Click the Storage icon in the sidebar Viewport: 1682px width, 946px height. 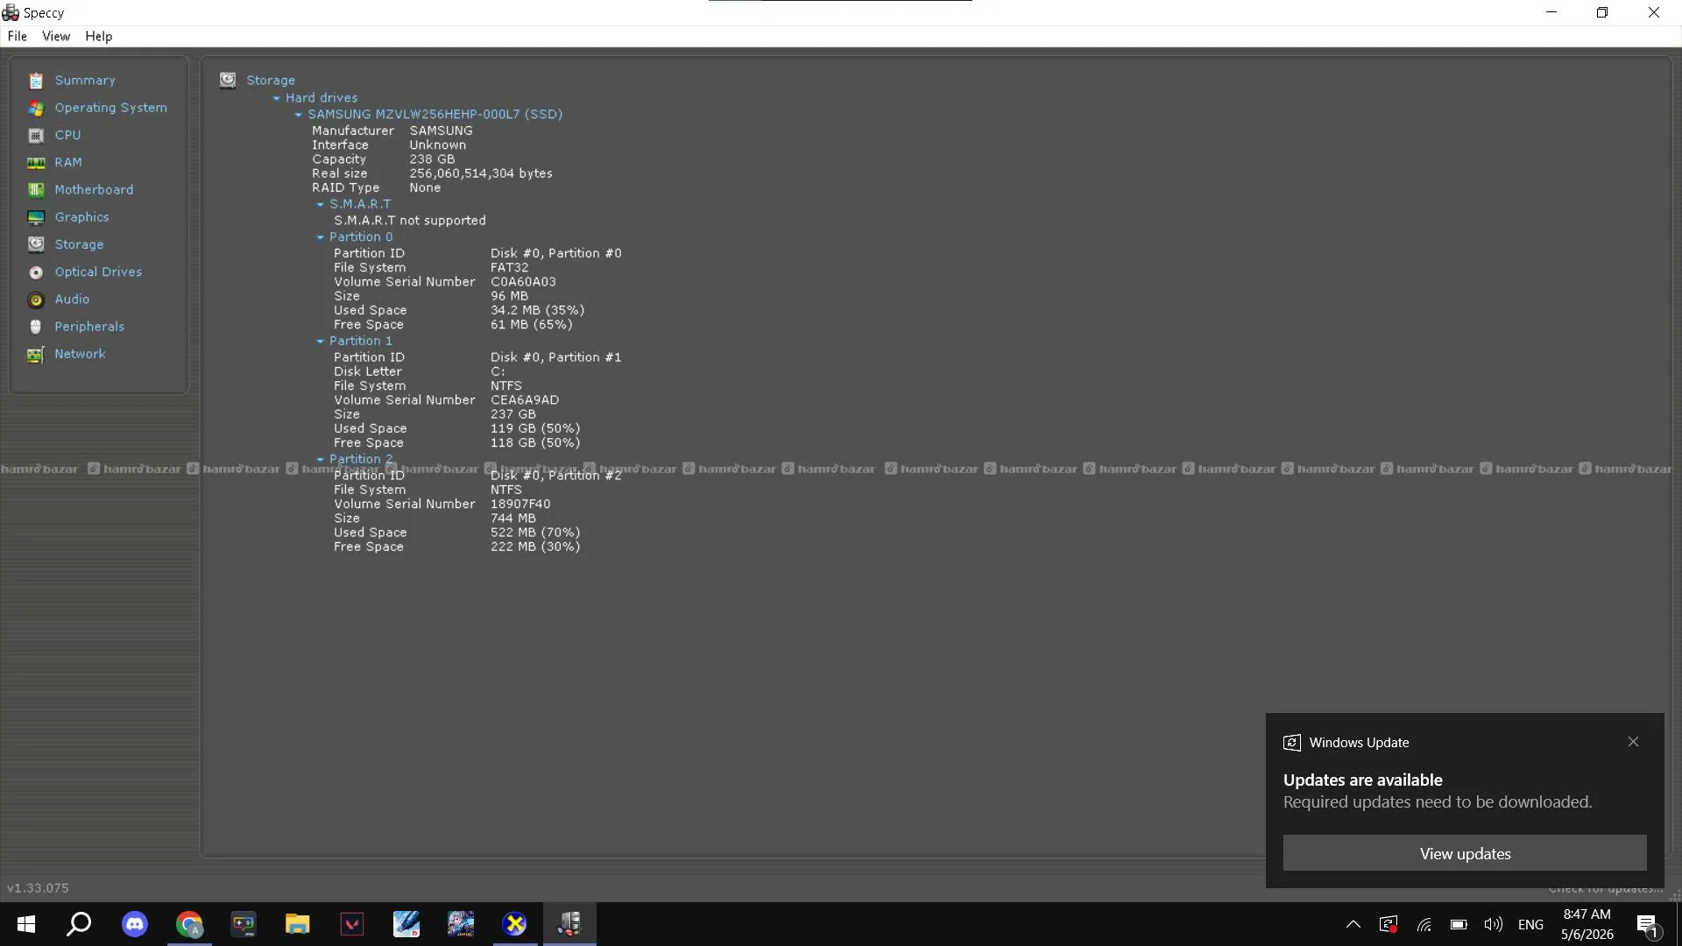tap(36, 244)
